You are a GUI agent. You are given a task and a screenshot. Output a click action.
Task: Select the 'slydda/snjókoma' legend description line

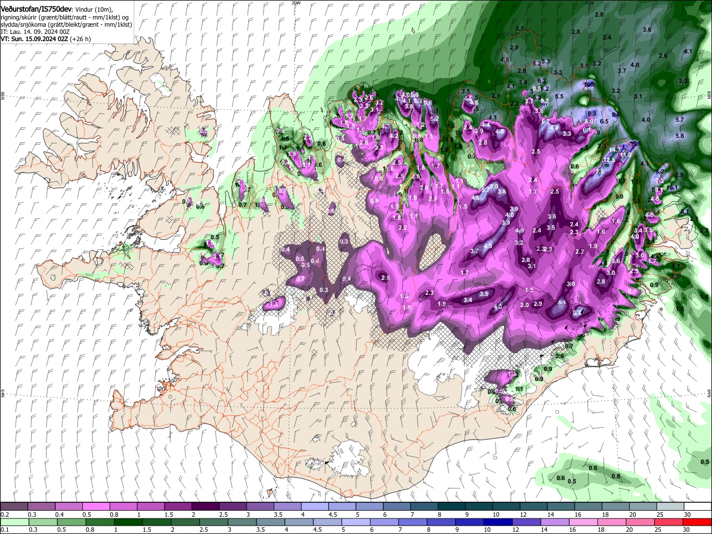(66, 24)
